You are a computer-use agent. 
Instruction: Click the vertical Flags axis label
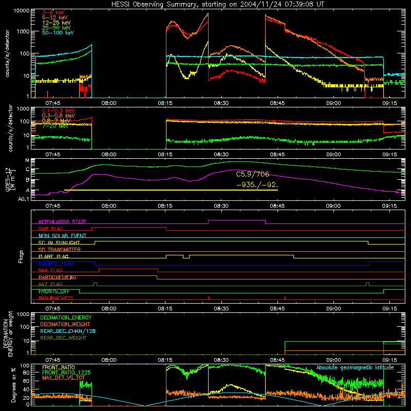21,256
